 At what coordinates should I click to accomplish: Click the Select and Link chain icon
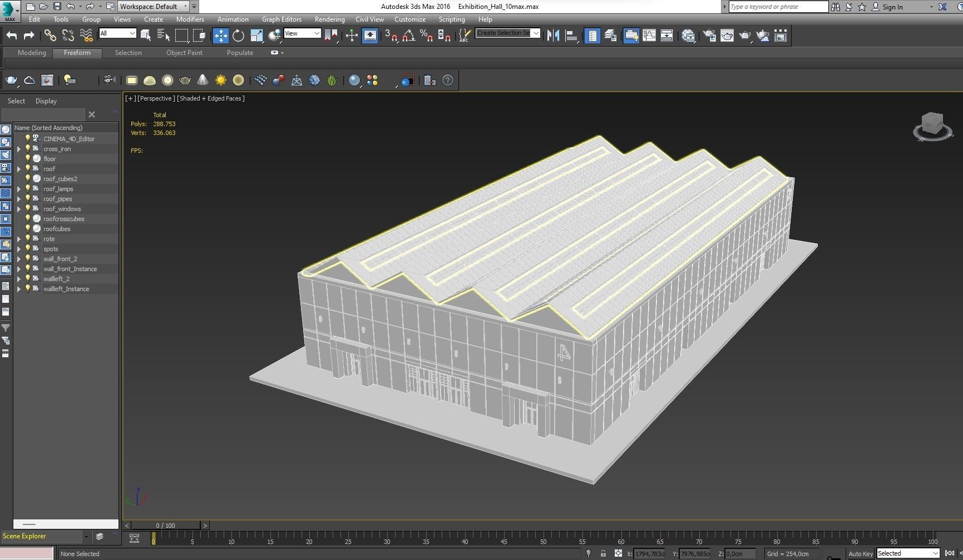point(50,36)
